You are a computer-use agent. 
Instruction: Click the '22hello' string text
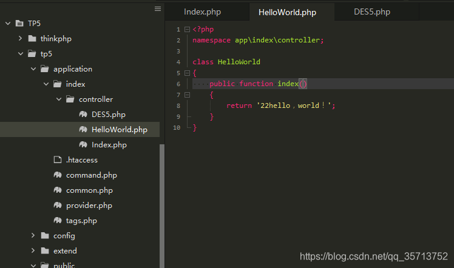(275, 106)
